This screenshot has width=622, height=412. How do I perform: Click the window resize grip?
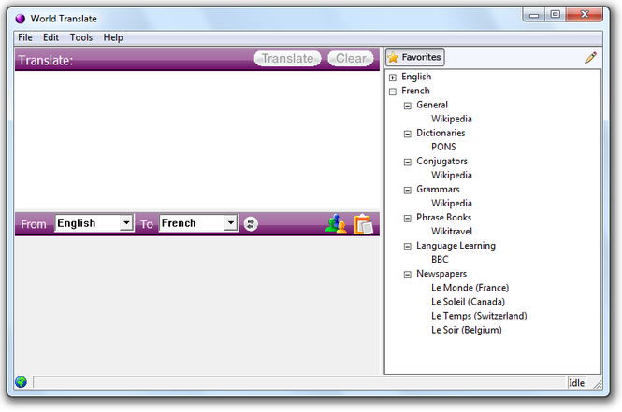[597, 383]
